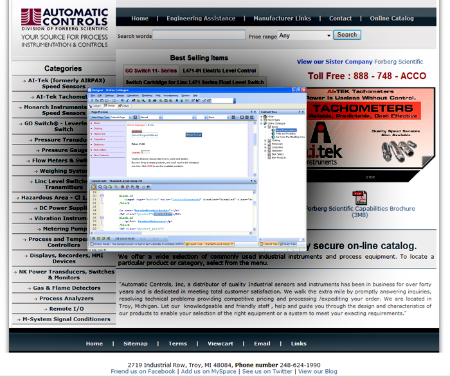Screen dimensions: 450x377
Task: Select Great Expectations in Content Tree
Action: tap(286, 130)
